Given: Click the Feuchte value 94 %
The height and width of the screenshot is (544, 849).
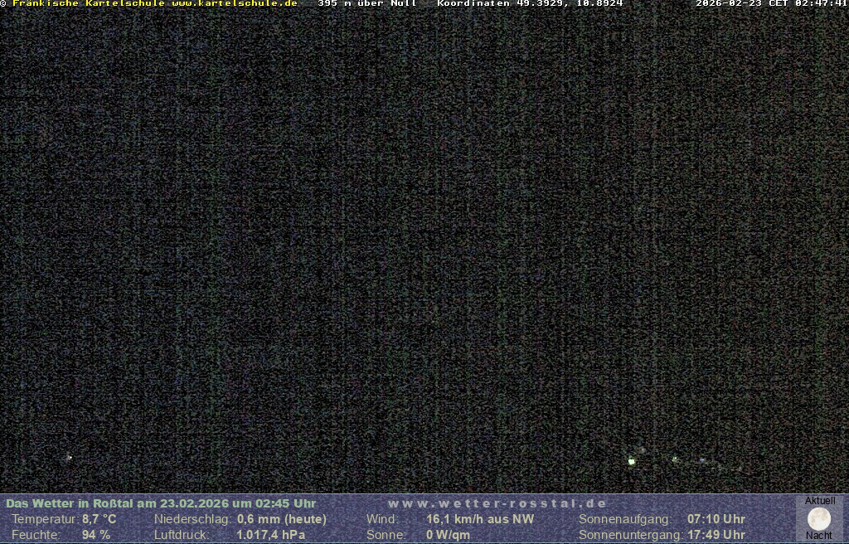Looking at the screenshot, I should click(x=95, y=535).
